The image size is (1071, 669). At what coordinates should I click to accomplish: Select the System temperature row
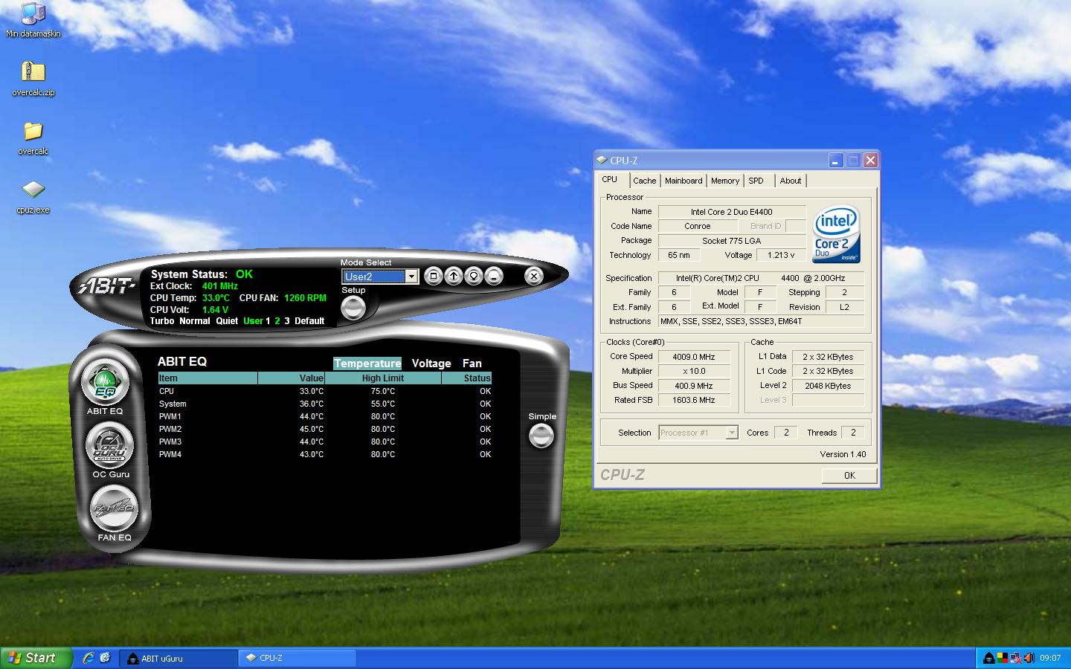(324, 404)
